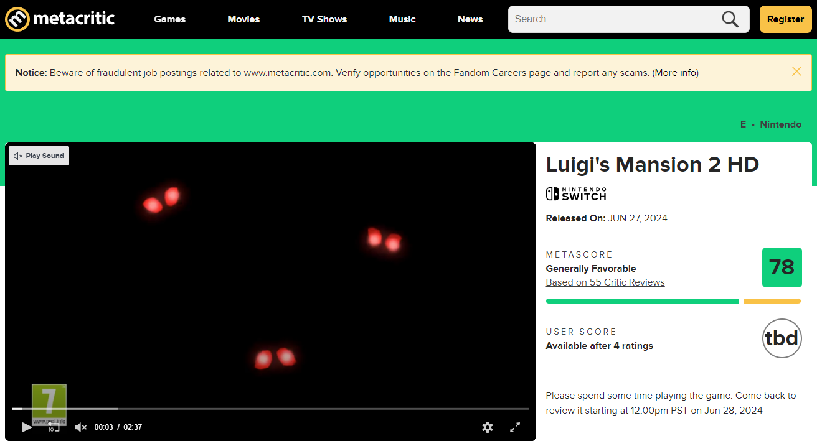Viewport: 817px width, 446px height.
Task: Rewind the video 10 seconds
Action: pyautogui.click(x=54, y=427)
